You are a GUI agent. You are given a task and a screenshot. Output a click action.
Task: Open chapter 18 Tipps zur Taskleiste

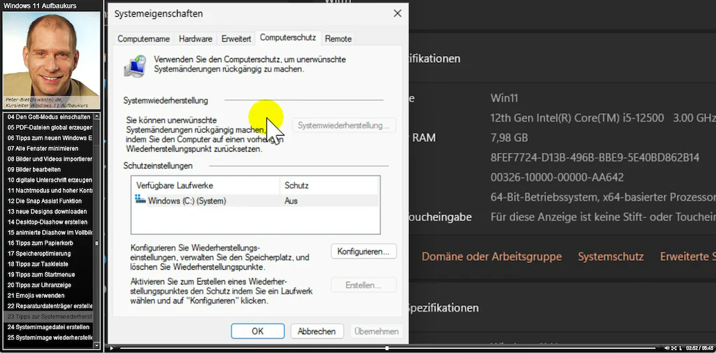click(x=48, y=264)
